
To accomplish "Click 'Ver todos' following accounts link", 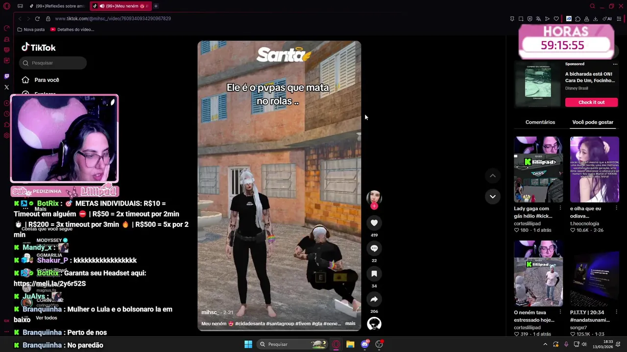I will coord(46,318).
